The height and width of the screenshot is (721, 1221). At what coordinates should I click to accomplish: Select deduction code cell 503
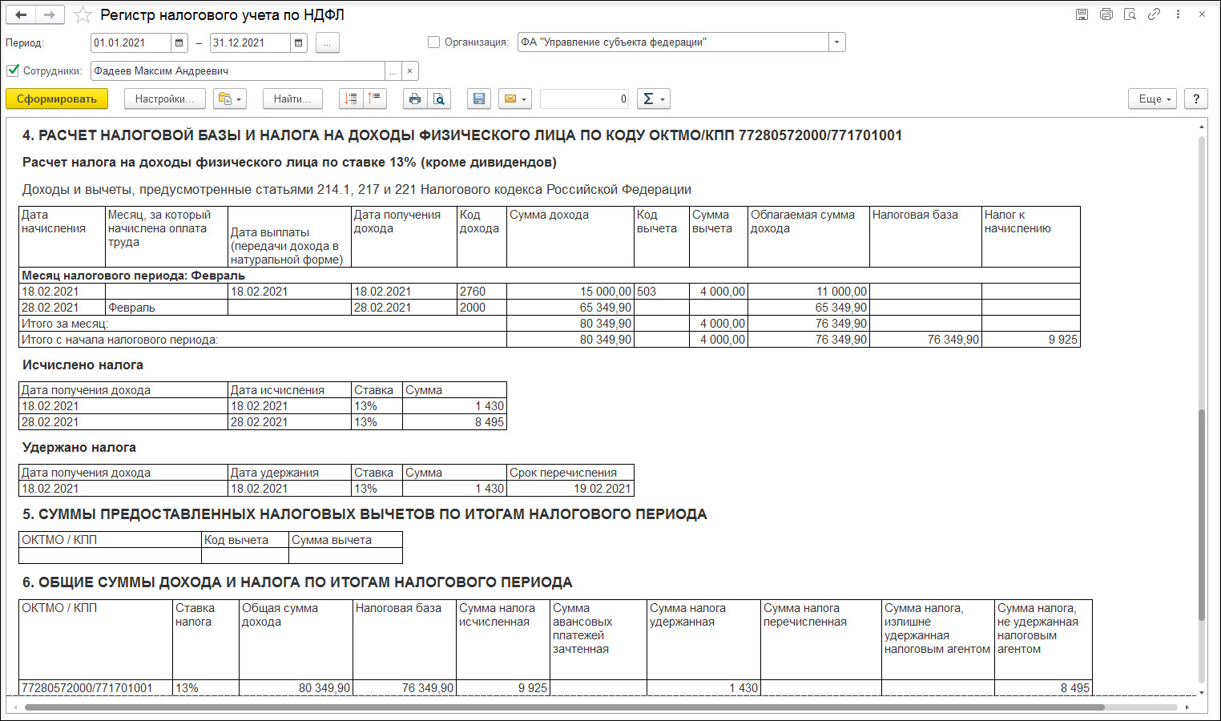point(662,292)
